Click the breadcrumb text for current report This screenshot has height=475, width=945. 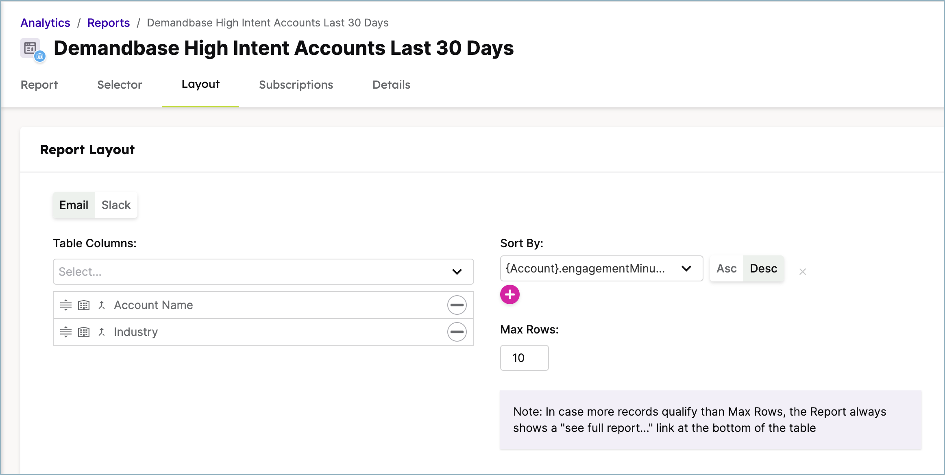[x=268, y=23]
